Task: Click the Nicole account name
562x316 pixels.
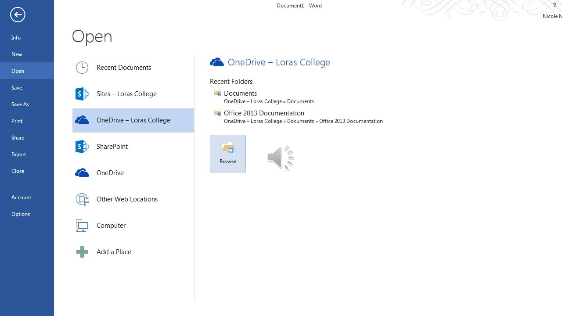Action: pyautogui.click(x=552, y=16)
